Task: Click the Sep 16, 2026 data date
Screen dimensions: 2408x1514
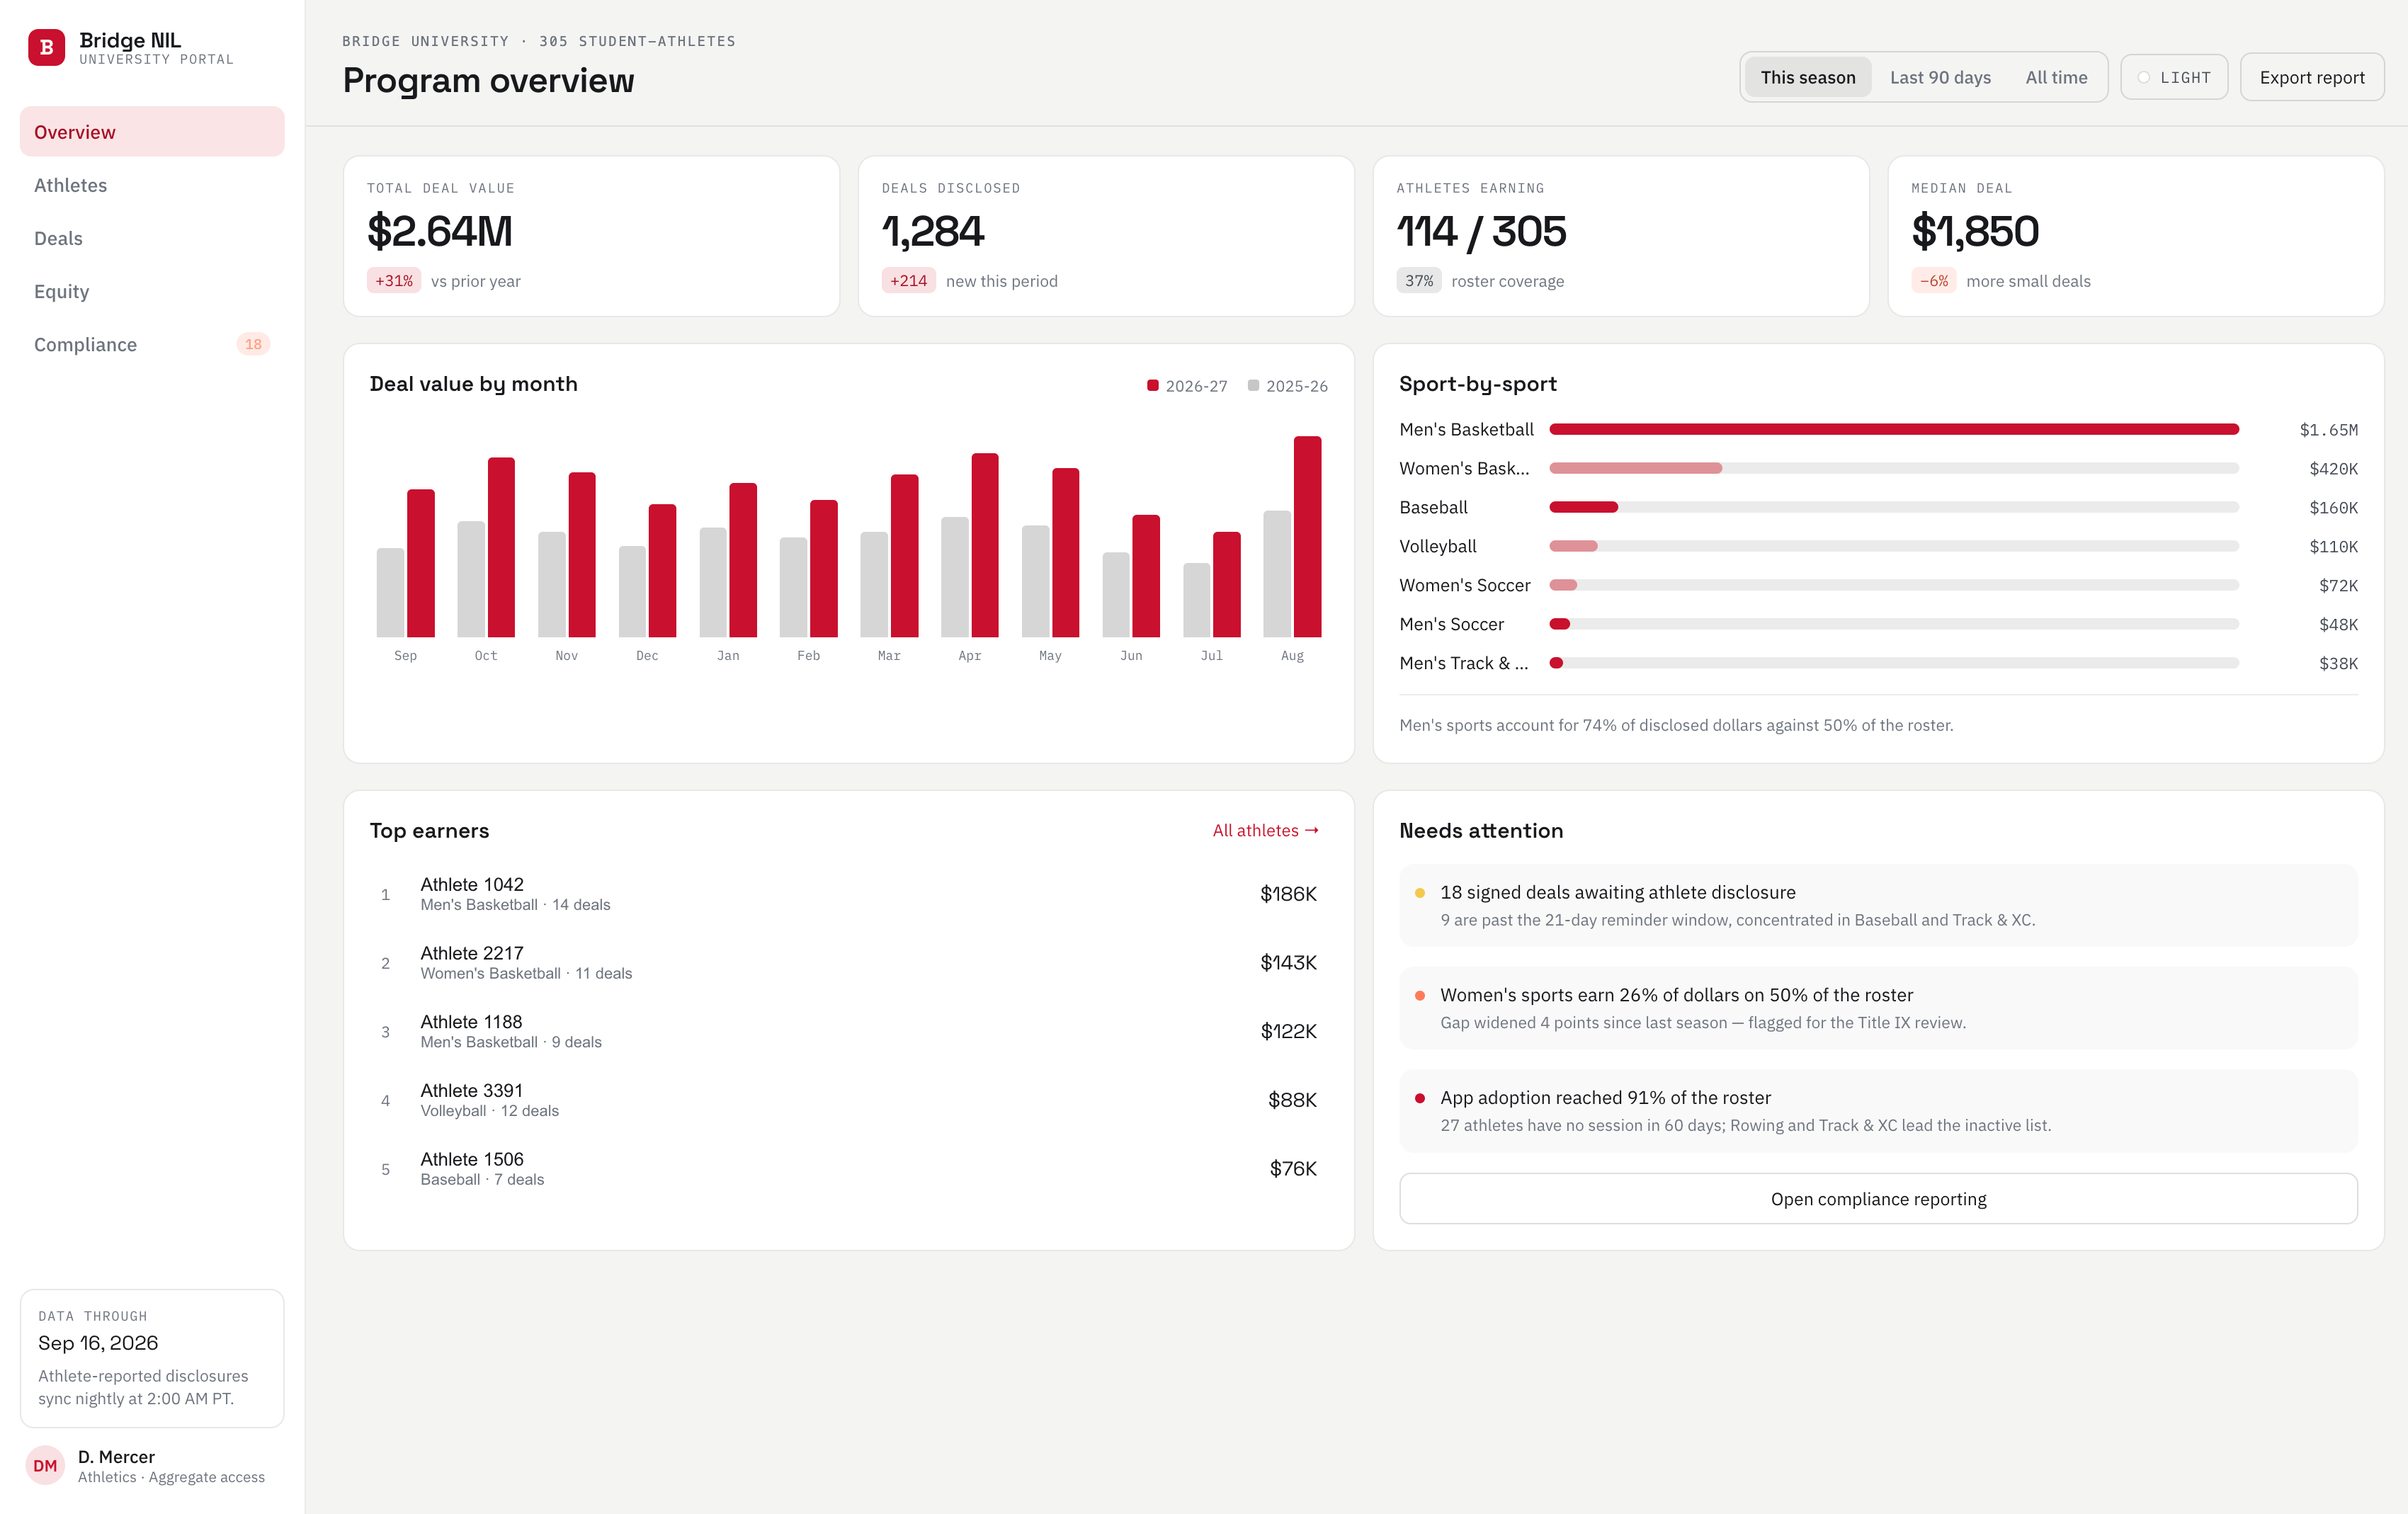Action: pos(98,1343)
